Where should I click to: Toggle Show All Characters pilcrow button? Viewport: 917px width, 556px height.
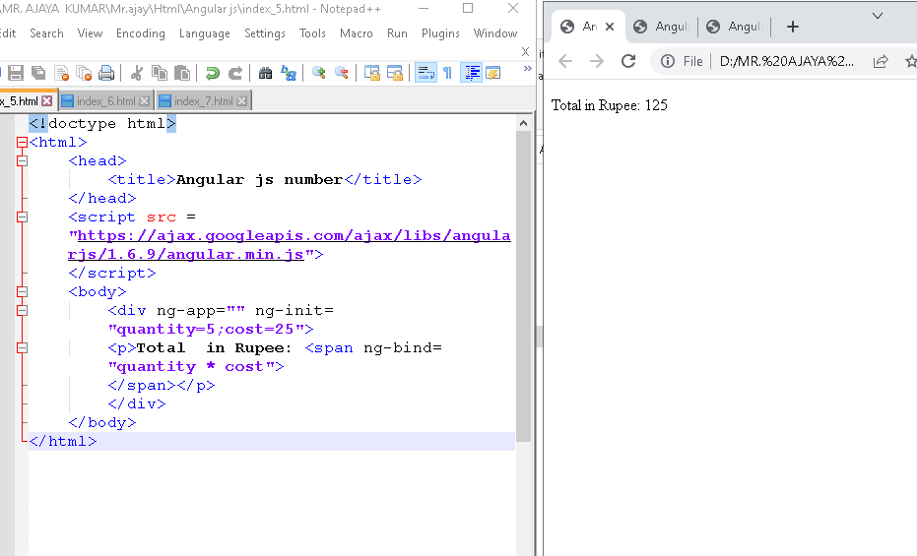click(448, 73)
